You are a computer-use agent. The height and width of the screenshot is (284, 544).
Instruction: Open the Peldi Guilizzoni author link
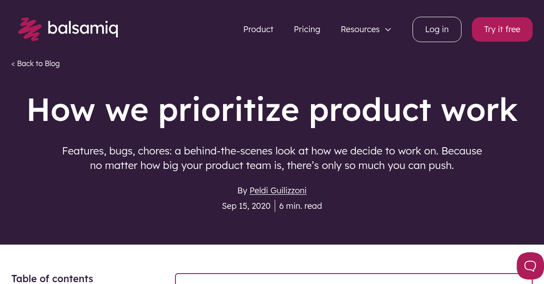pyautogui.click(x=278, y=190)
